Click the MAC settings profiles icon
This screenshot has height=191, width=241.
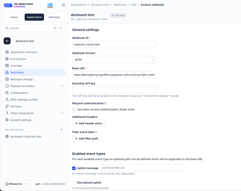[7, 100]
